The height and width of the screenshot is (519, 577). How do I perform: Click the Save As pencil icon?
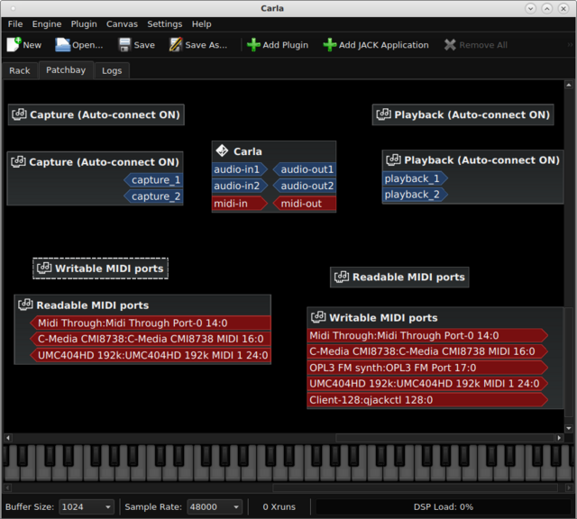[176, 45]
